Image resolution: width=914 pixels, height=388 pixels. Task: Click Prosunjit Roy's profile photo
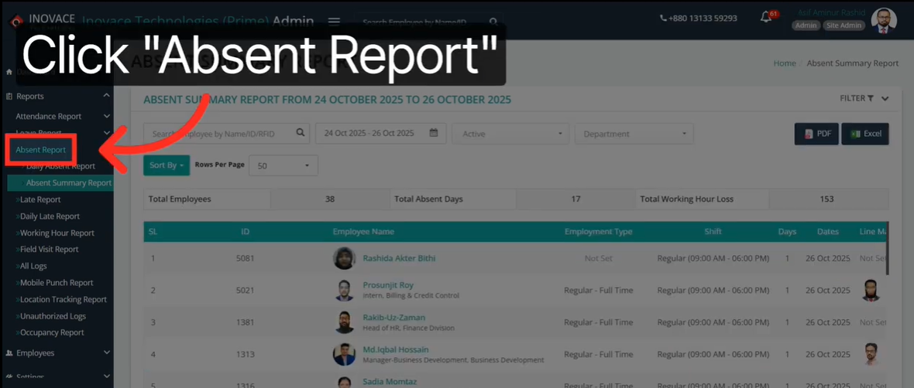tap(344, 291)
